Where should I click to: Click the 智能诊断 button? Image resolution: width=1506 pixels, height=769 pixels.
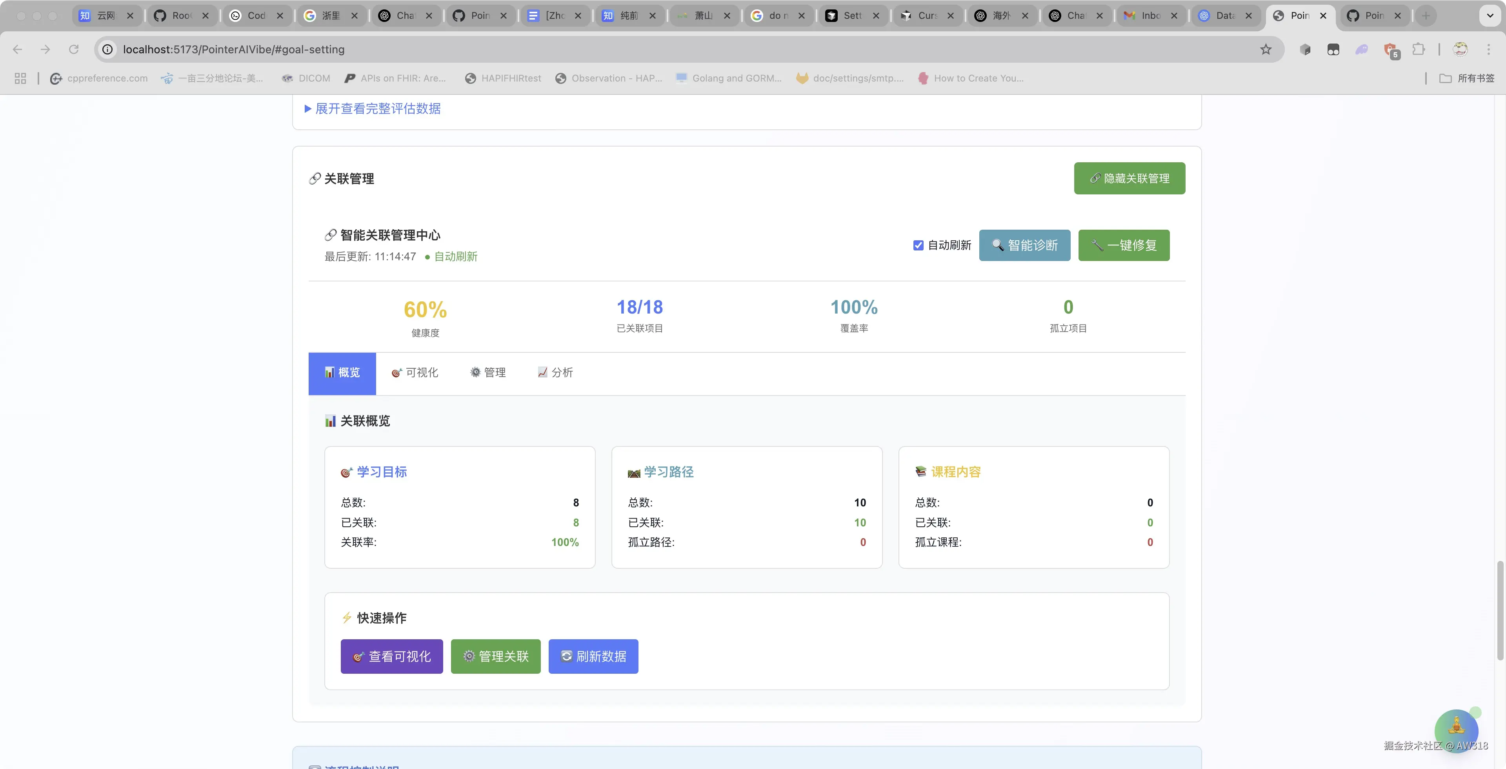(x=1024, y=245)
